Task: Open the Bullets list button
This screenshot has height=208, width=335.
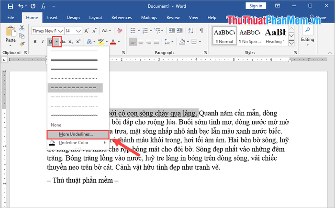Action: point(133,31)
